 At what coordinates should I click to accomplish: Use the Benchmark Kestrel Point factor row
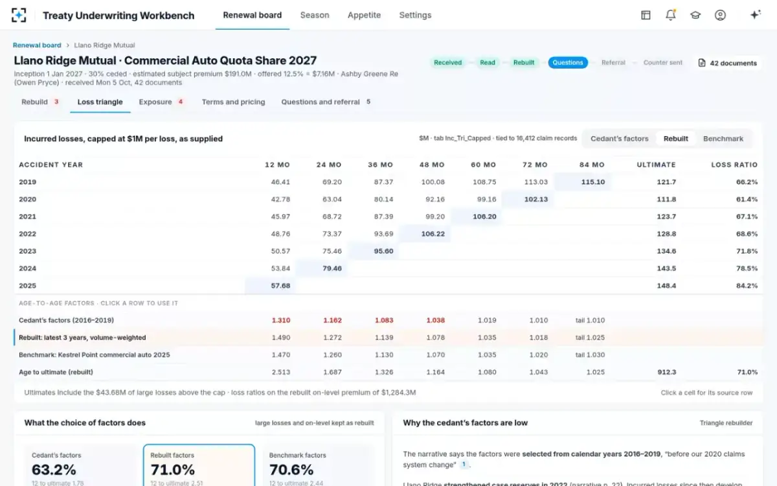point(388,355)
